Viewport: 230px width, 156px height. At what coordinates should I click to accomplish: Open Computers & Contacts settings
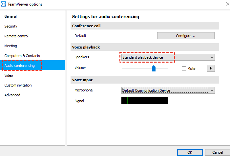tap(22, 56)
